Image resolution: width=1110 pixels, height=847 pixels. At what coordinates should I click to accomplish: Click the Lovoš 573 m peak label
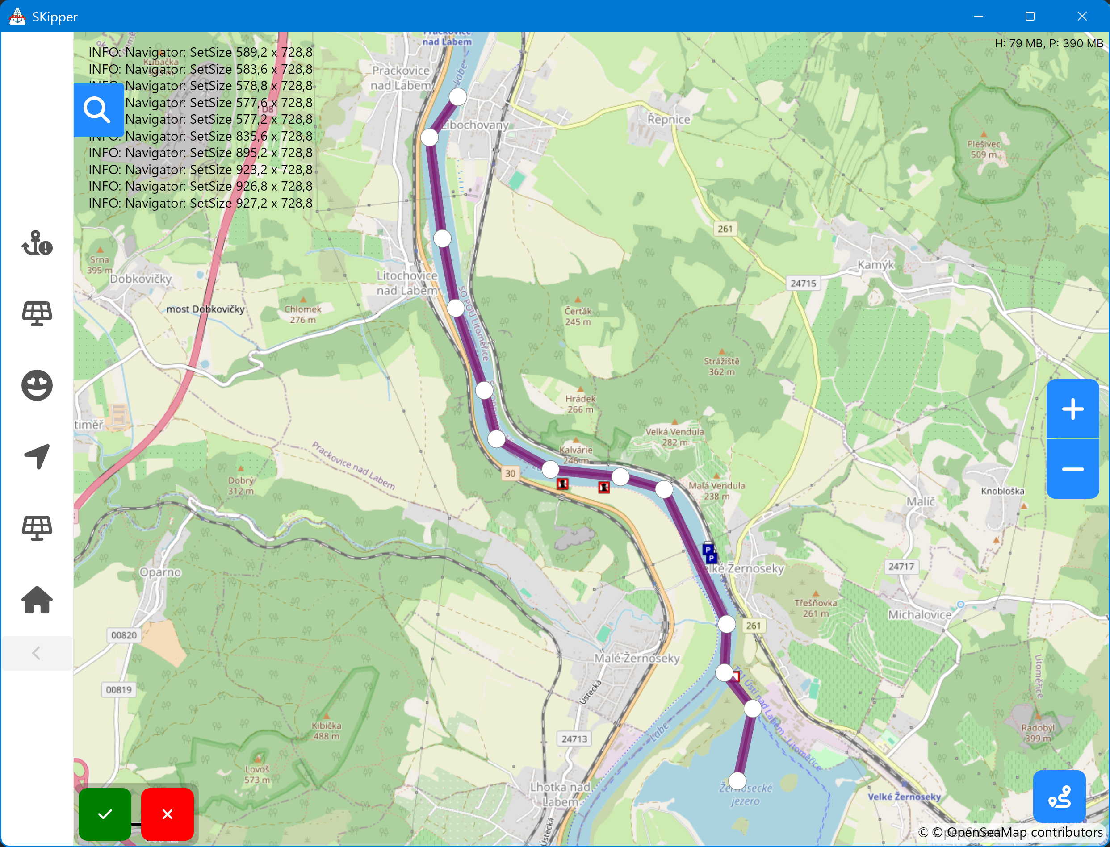257,774
